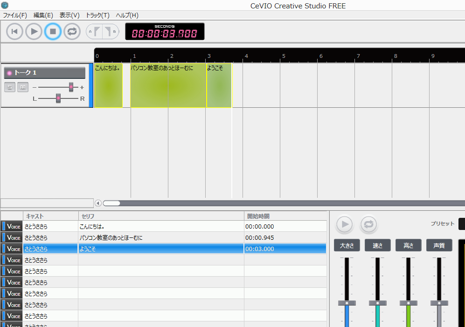
Task: Click the トーク 1 volume slider handle
Action: tap(71, 87)
